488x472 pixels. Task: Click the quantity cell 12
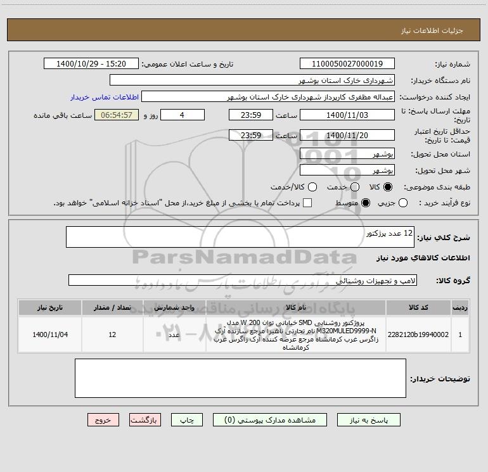pyautogui.click(x=112, y=335)
